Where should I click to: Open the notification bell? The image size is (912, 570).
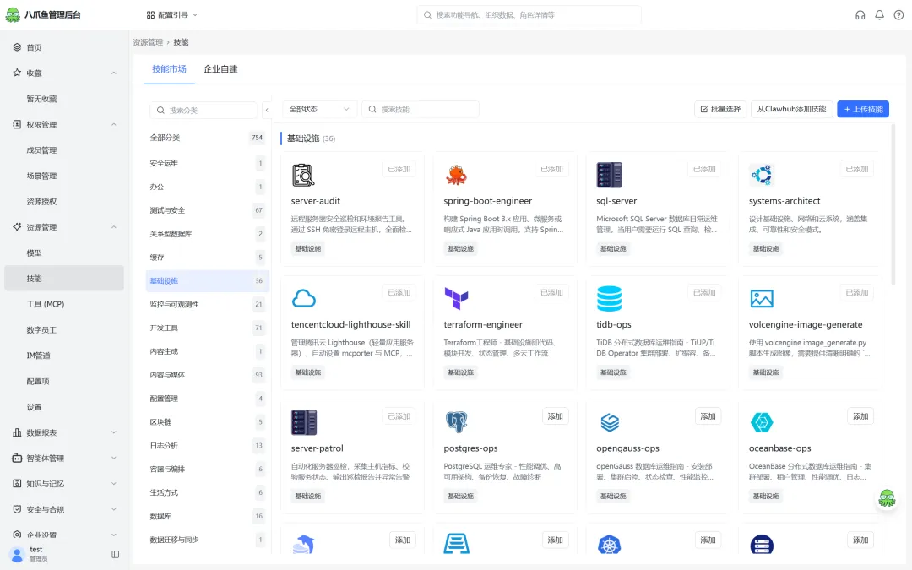click(x=879, y=15)
